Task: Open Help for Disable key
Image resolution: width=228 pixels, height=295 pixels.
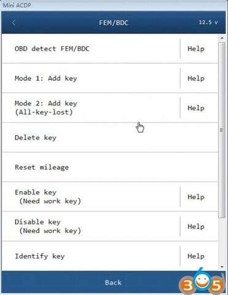Action: point(196,227)
